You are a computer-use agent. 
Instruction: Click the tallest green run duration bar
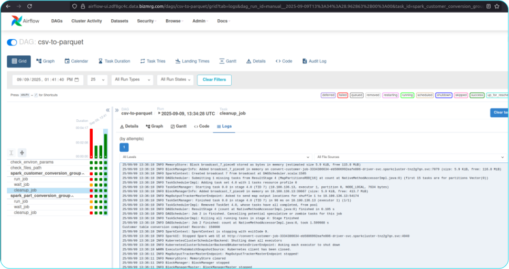105,146
